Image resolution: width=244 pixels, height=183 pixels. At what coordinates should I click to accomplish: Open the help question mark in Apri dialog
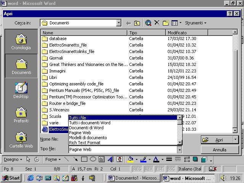click(x=230, y=14)
